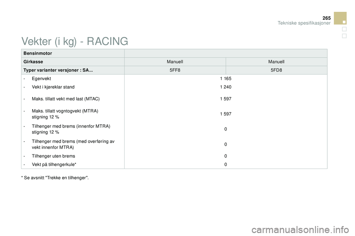This screenshot has height=236, width=355.
Task: Click the 0 value for Vekt på tilhengerkule
Action: [x=226, y=164]
